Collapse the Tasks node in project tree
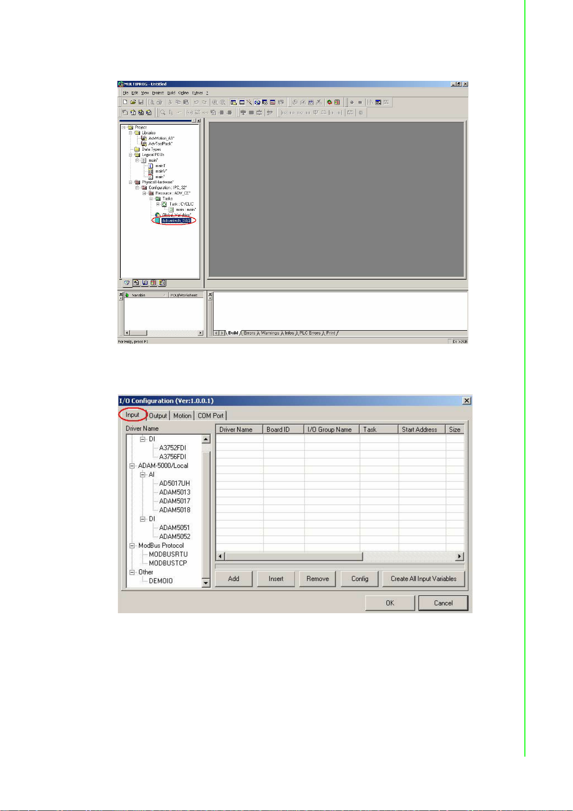Viewport: 573px width, 811px height. pos(151,199)
